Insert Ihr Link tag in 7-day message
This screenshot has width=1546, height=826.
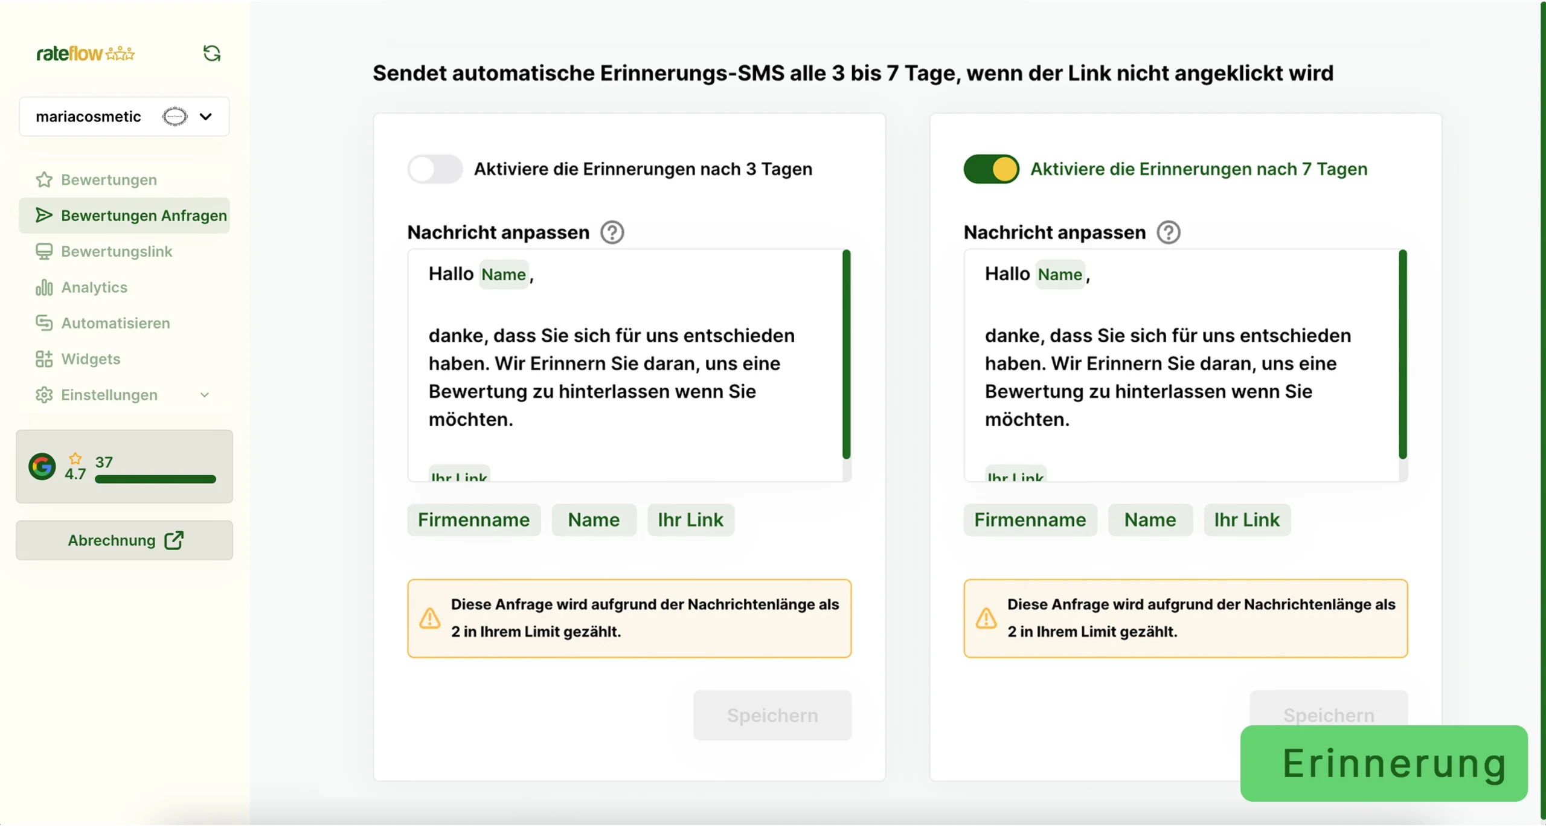pos(1246,520)
